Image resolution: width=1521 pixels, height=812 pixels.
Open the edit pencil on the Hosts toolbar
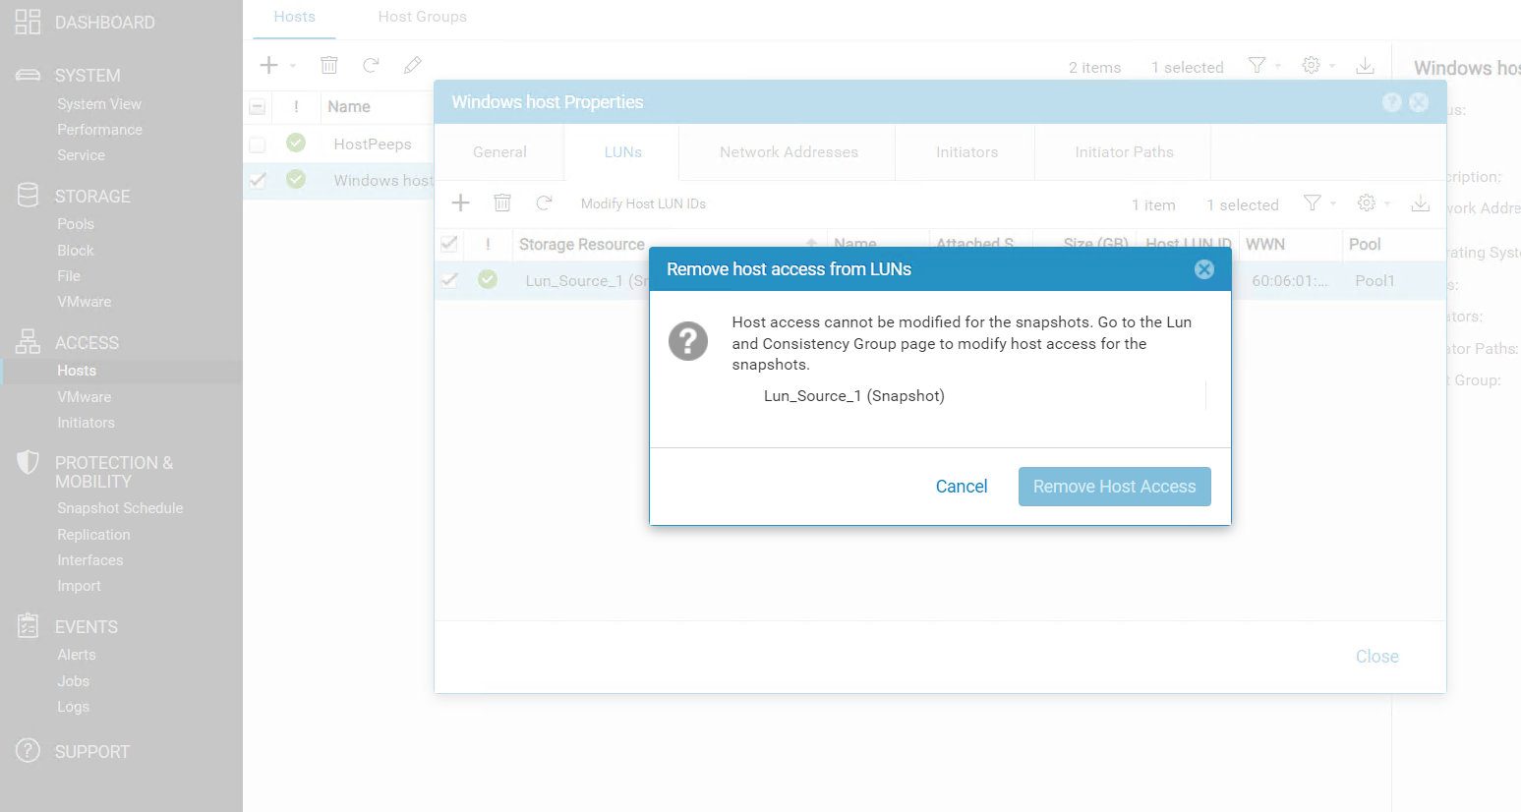[x=412, y=65]
